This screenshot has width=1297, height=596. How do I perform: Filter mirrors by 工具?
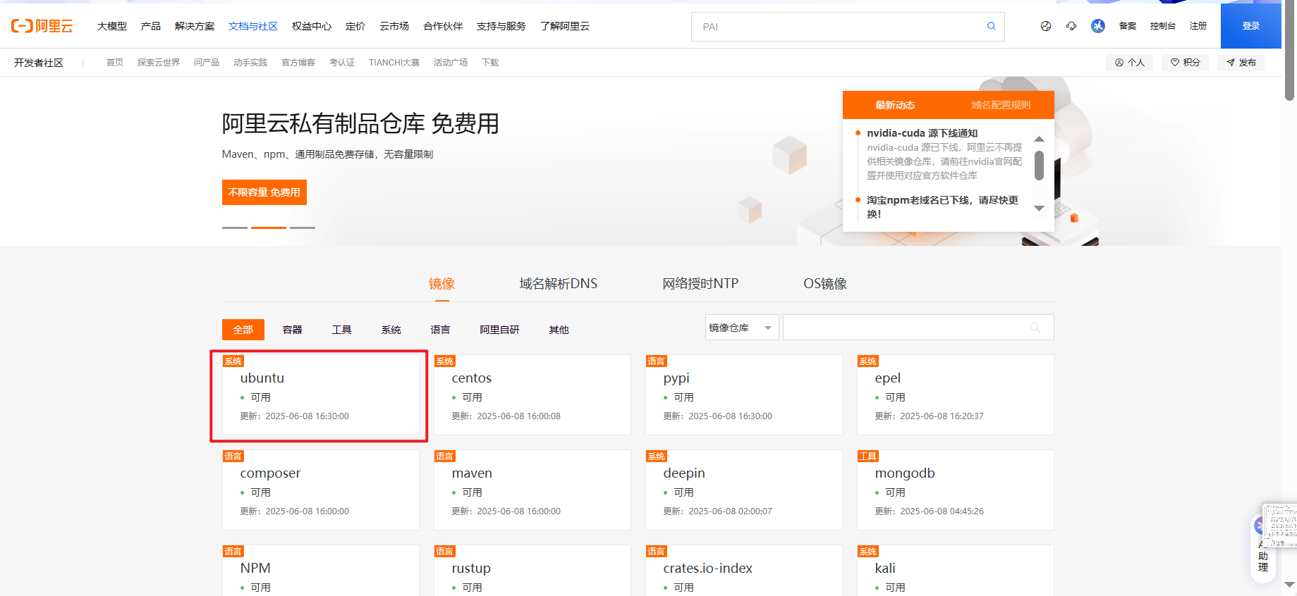click(x=342, y=330)
